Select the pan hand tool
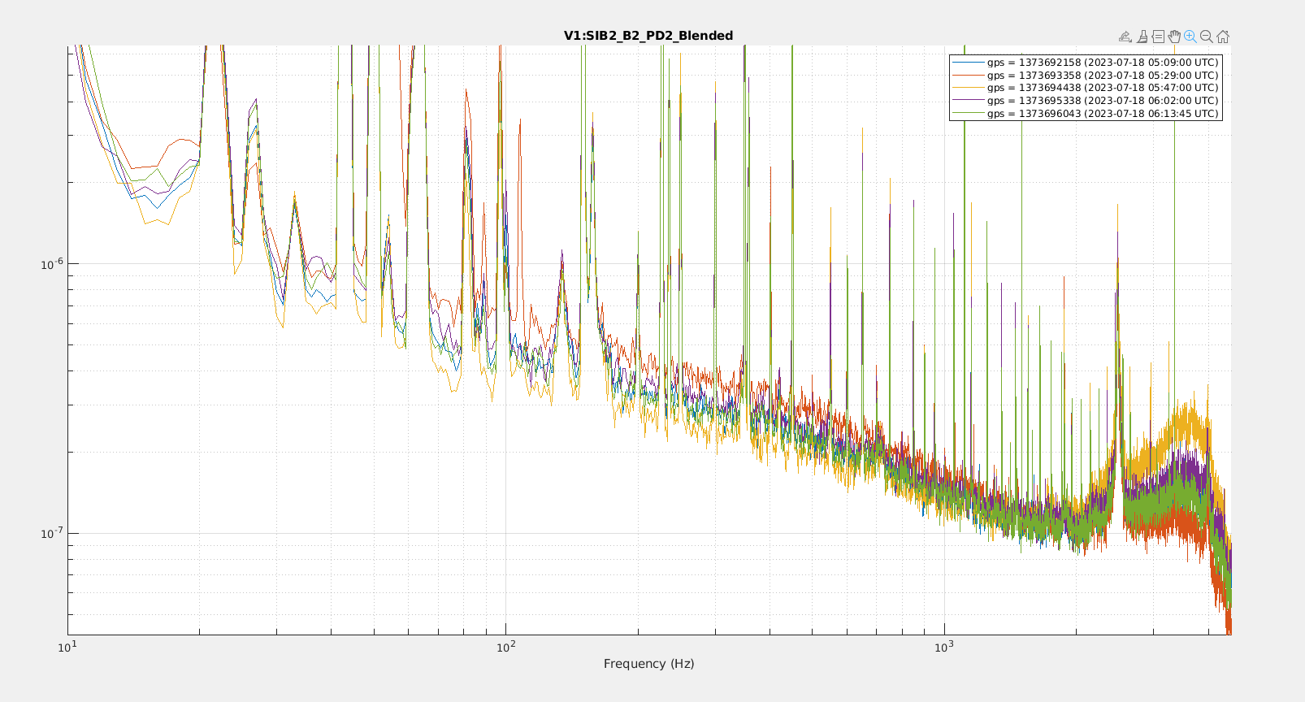Screen dimensions: 1305x702 pos(1174,37)
